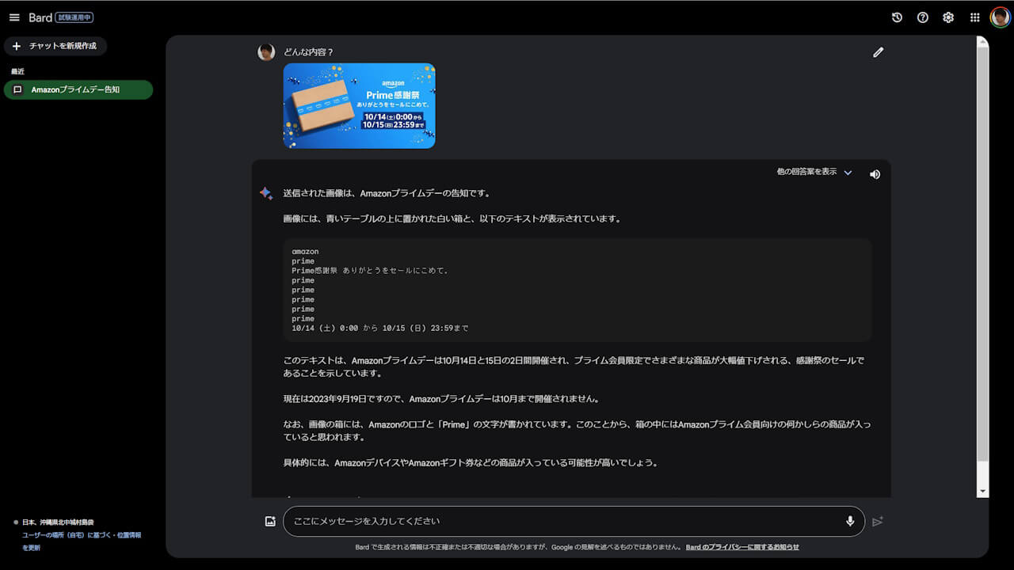
Task: Listen to response with speaker icon
Action: pos(875,174)
